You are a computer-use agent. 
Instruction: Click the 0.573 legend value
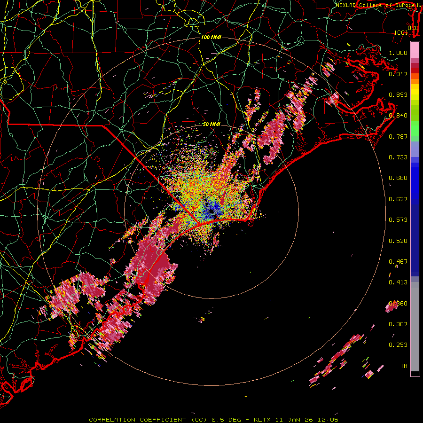pyautogui.click(x=398, y=220)
